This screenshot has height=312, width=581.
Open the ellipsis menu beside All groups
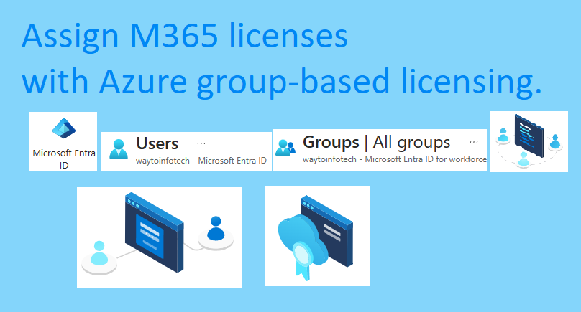(474, 142)
